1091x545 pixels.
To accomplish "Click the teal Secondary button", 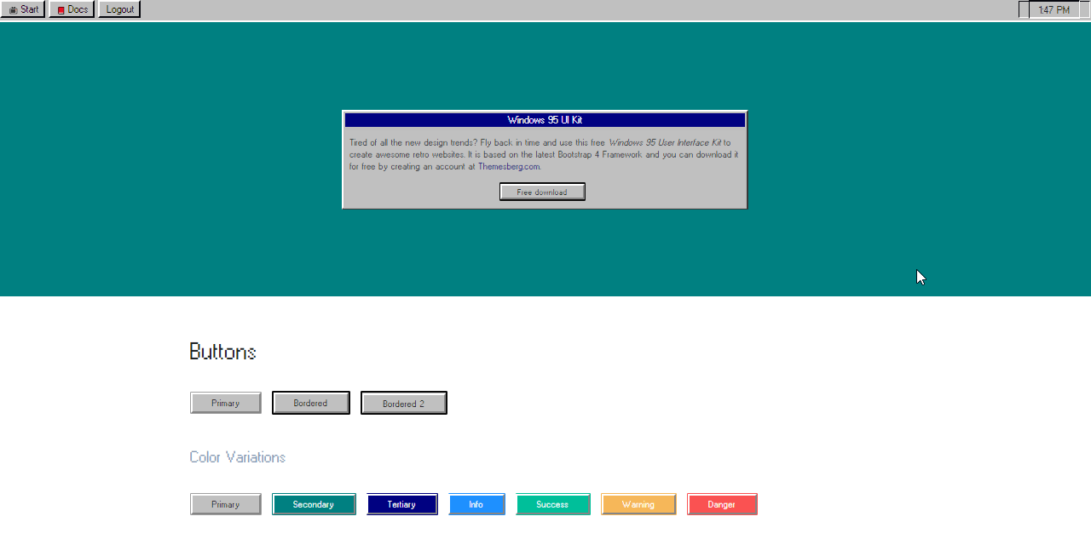I will pyautogui.click(x=314, y=504).
